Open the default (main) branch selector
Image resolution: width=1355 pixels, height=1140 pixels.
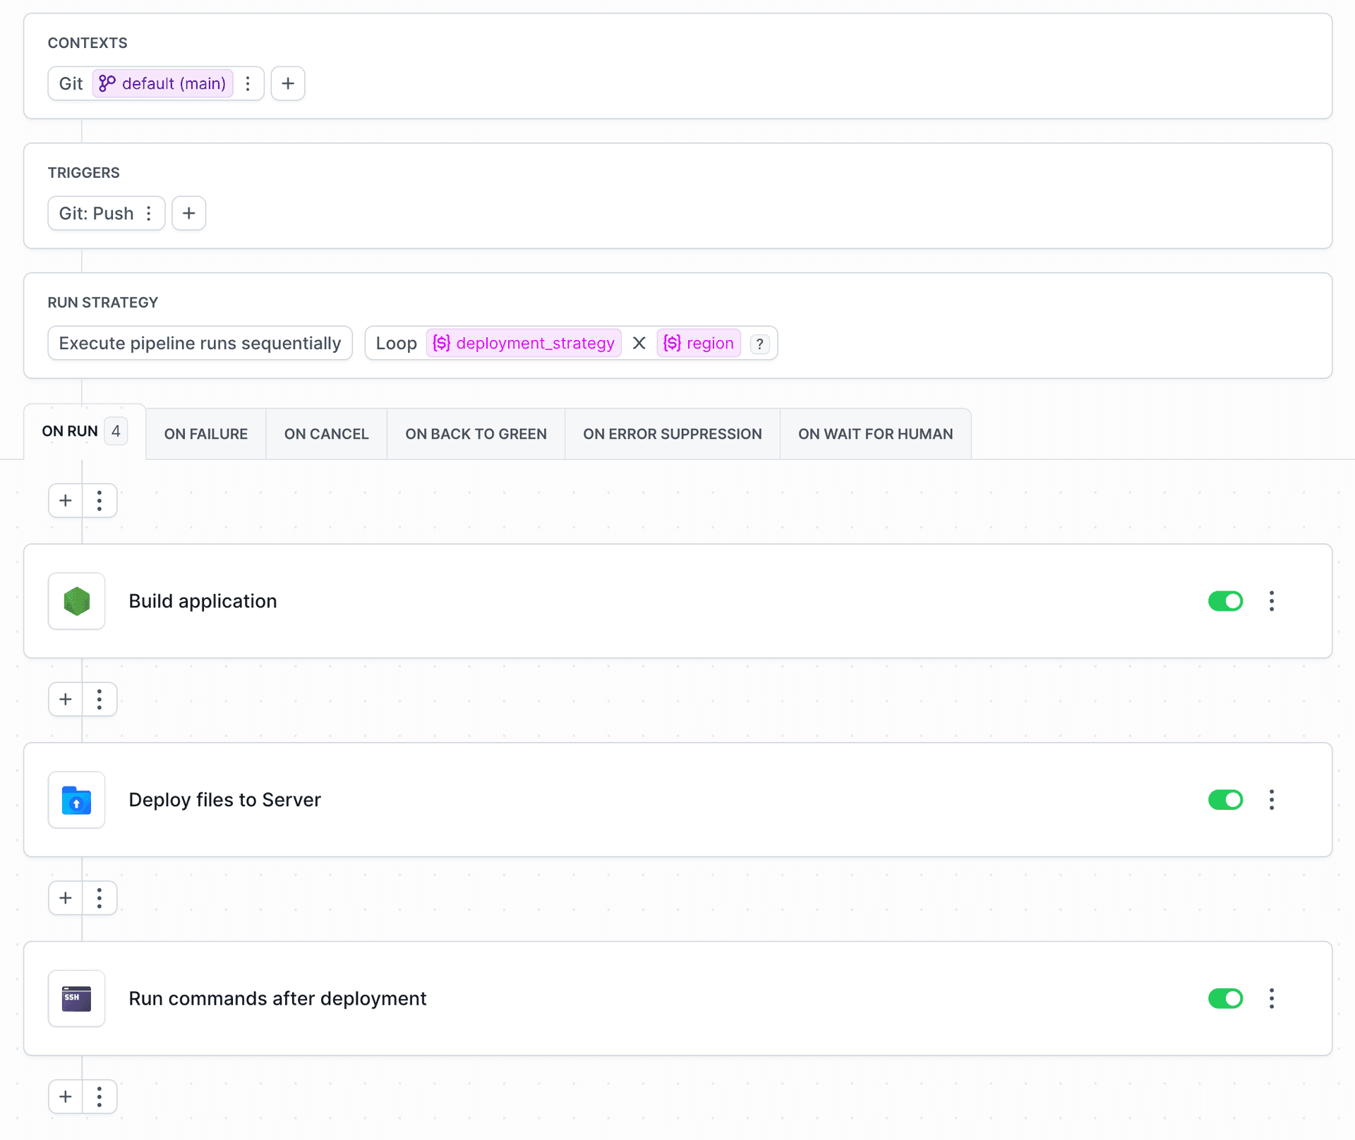click(x=173, y=83)
